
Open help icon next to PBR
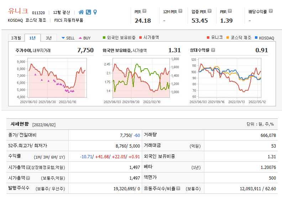coord(230,11)
